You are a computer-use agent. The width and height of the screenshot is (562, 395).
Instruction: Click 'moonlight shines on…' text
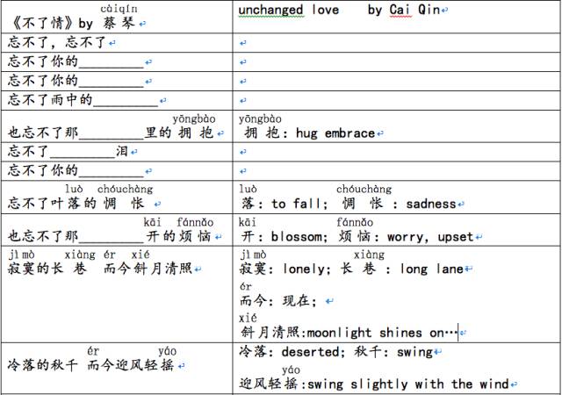(383, 333)
